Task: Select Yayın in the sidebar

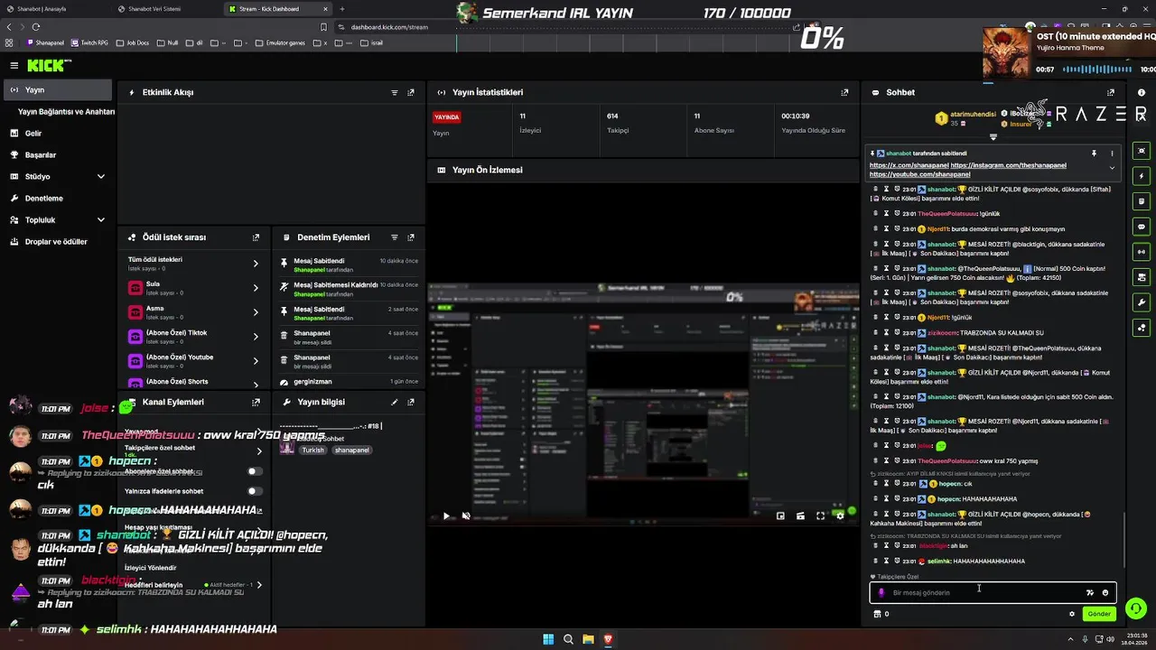Action: (58, 90)
